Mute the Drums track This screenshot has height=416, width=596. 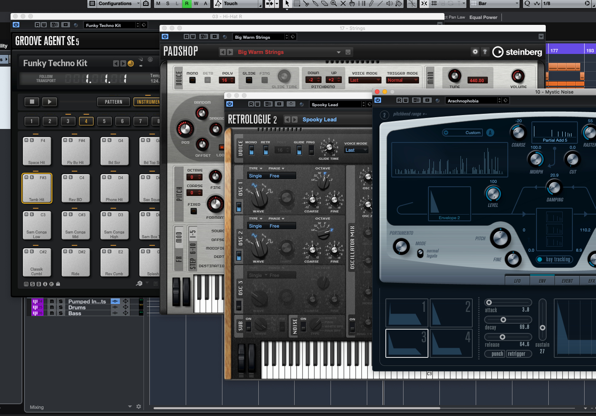click(x=52, y=307)
